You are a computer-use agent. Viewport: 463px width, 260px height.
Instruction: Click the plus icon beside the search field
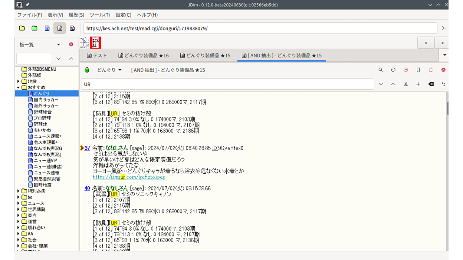click(418, 84)
